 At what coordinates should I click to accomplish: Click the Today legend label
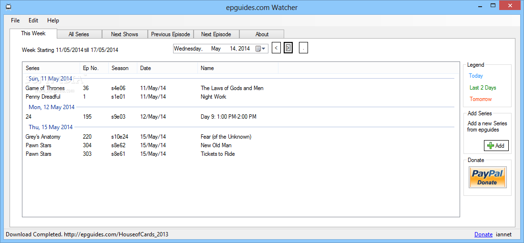(475, 76)
